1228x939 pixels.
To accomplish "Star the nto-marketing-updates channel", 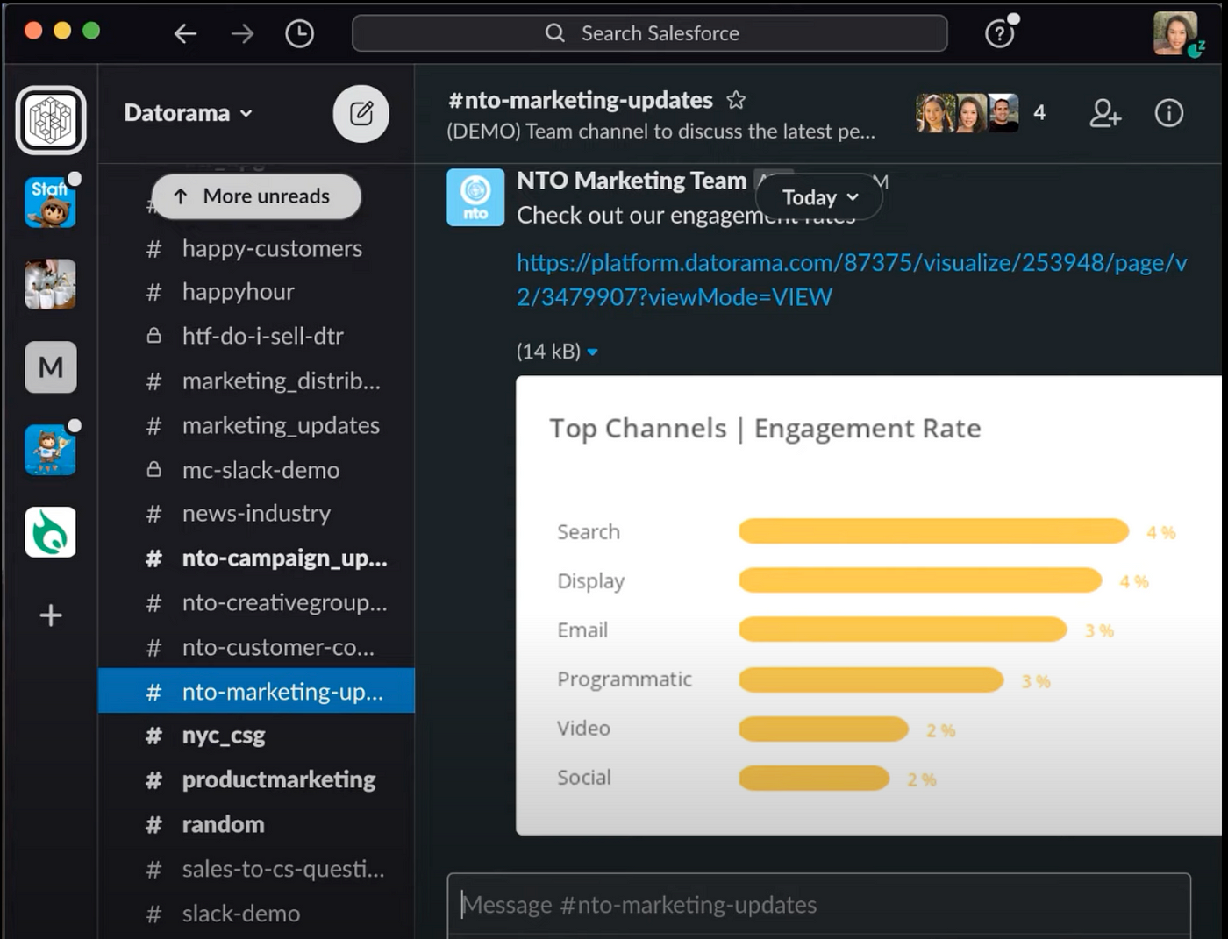I will 736,100.
